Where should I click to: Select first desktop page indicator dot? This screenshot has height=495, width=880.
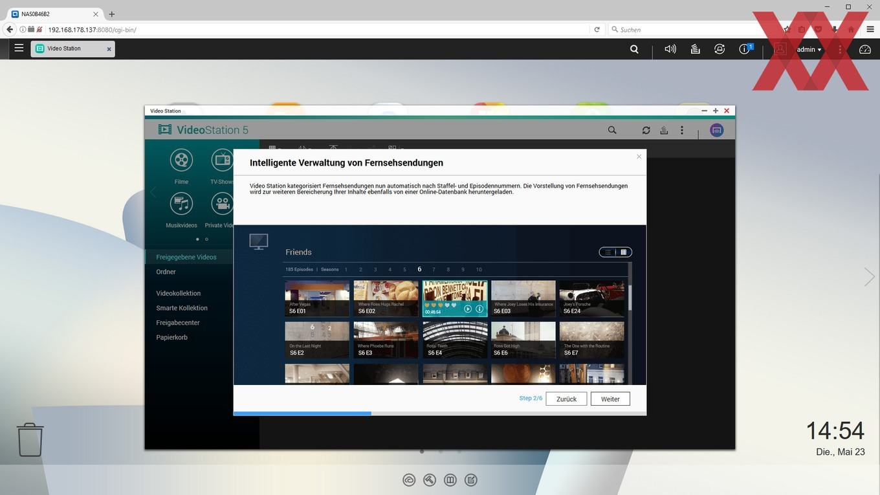pos(422,452)
